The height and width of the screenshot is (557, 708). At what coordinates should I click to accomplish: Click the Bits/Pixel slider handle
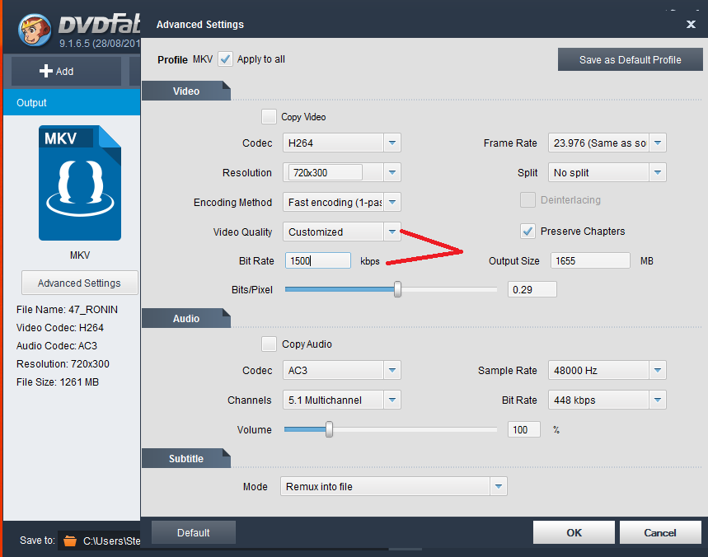tap(397, 289)
